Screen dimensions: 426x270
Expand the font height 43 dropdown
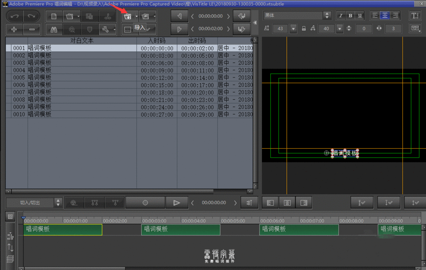(293, 29)
